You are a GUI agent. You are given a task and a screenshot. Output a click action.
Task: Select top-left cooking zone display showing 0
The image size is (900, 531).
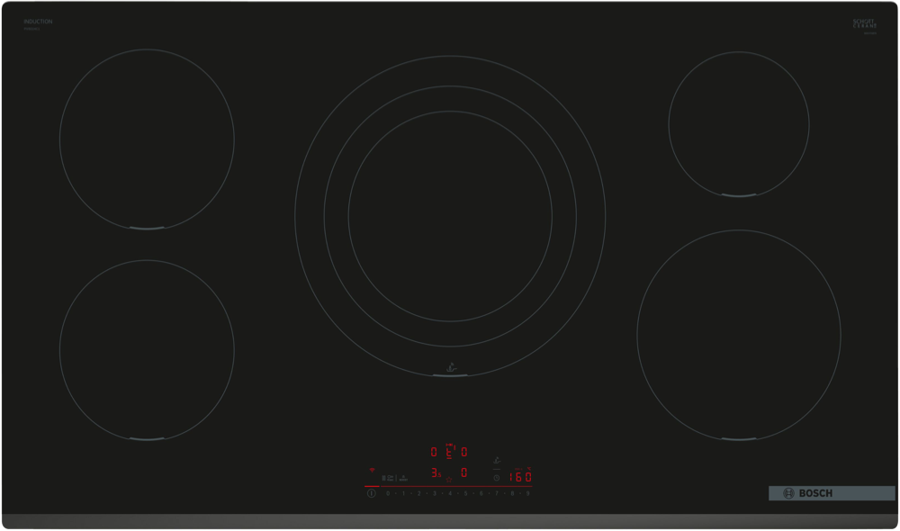pos(434,452)
